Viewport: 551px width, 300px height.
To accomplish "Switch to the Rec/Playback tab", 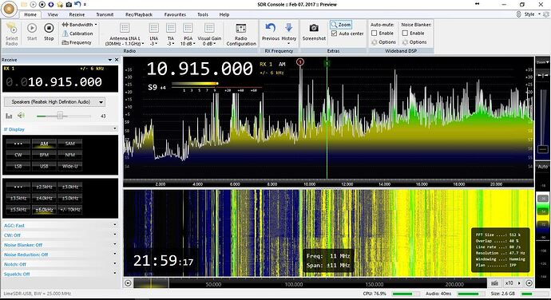I will click(x=139, y=14).
